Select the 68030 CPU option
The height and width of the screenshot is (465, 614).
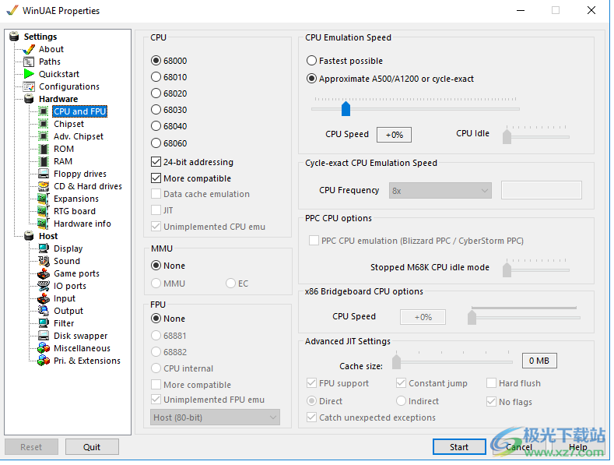pos(156,110)
